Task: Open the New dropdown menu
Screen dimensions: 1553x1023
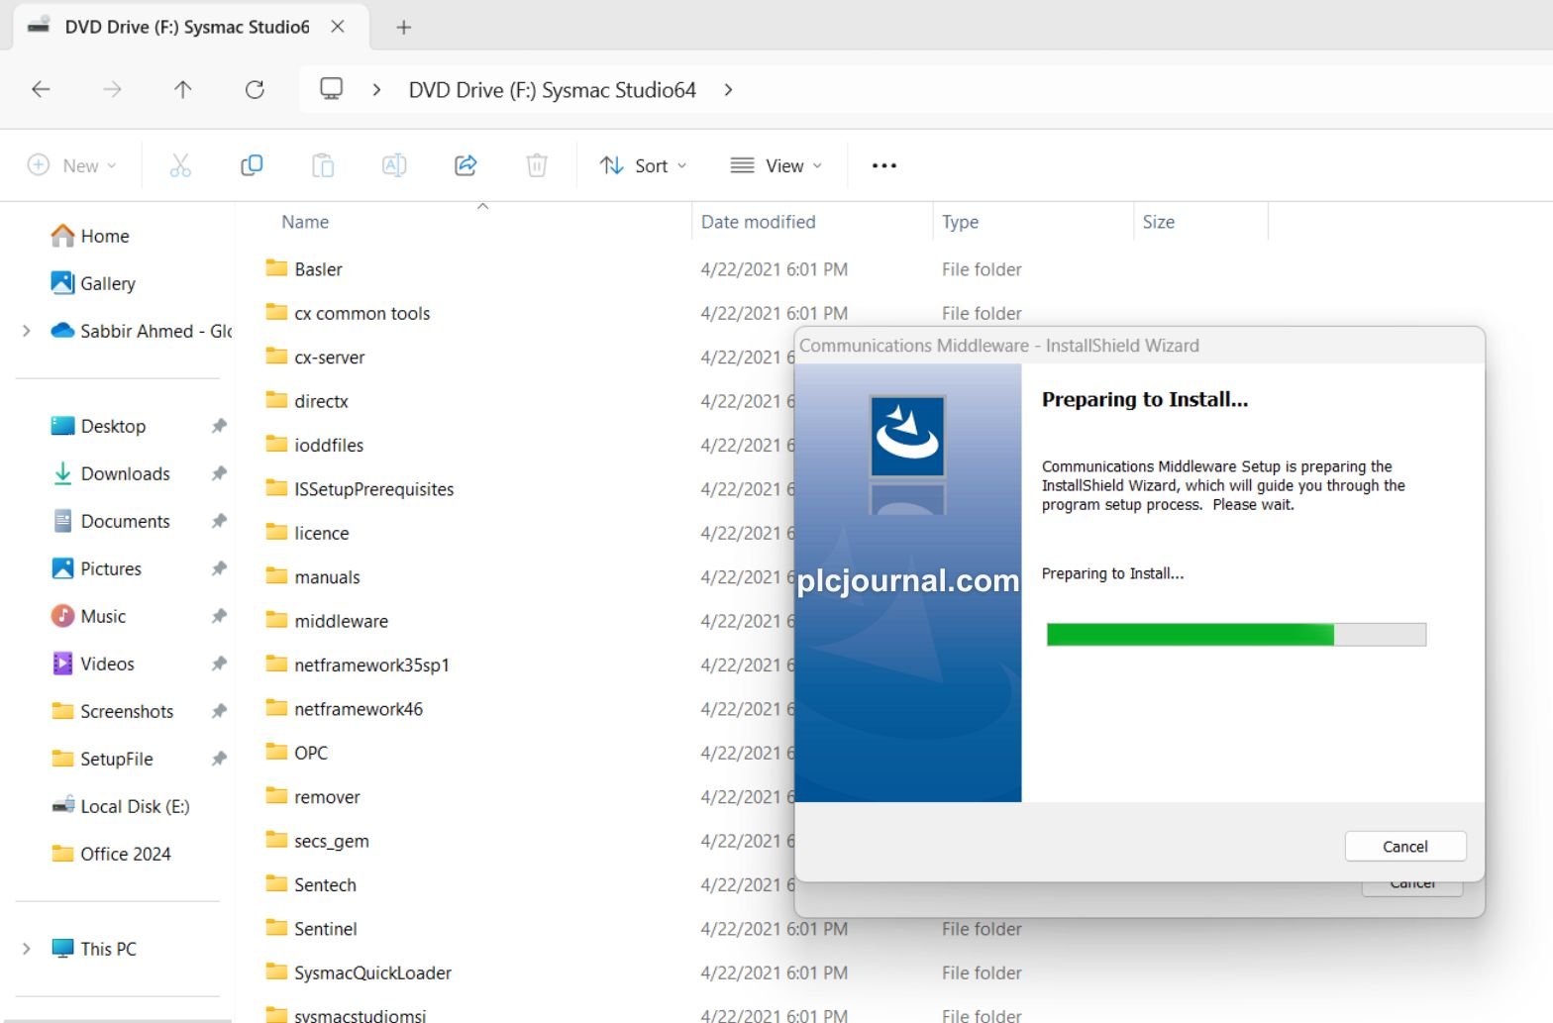Action: 71,165
